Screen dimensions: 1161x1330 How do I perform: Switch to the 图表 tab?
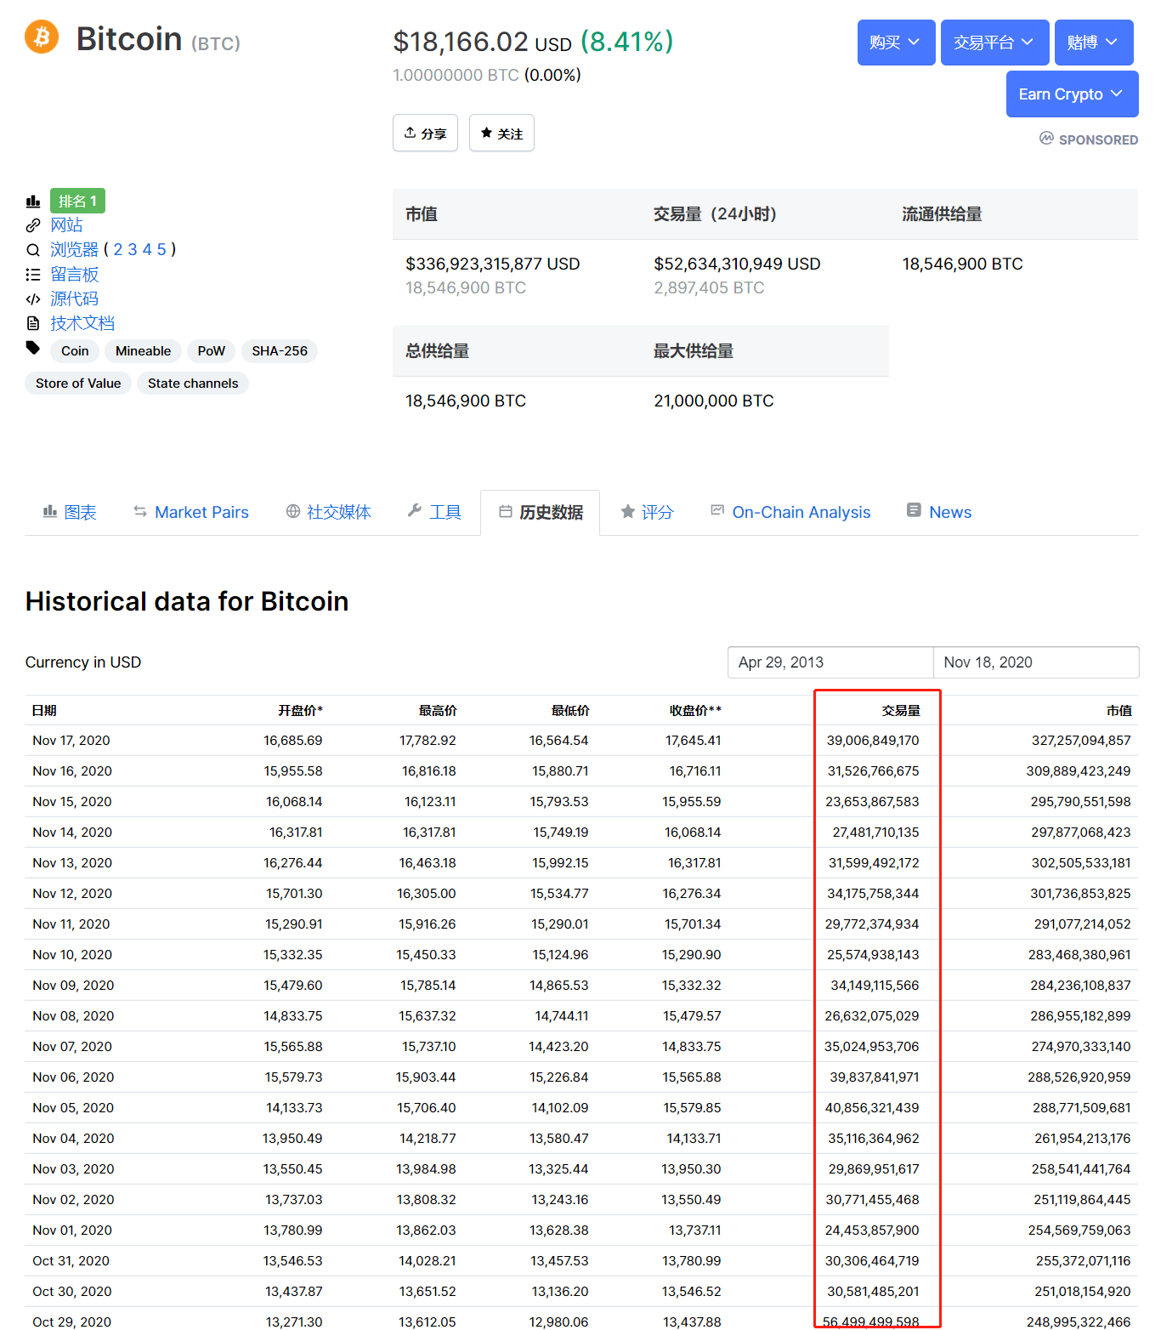[x=70, y=512]
